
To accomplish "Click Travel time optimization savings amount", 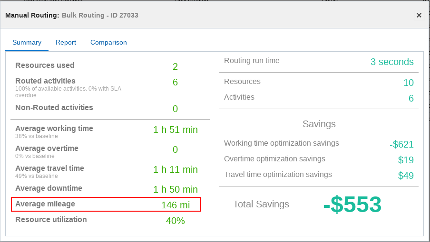I will pyautogui.click(x=406, y=176).
